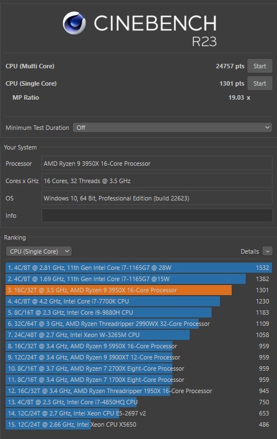Image resolution: width=277 pixels, height=439 pixels.
Task: Click the CPU (Multi Core) label
Action: [30, 66]
